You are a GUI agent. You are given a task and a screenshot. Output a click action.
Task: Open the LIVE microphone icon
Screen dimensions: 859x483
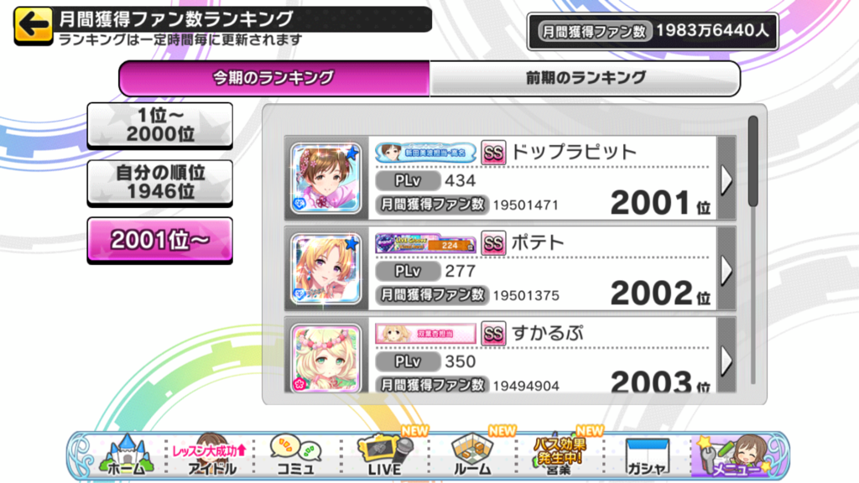[x=384, y=454]
